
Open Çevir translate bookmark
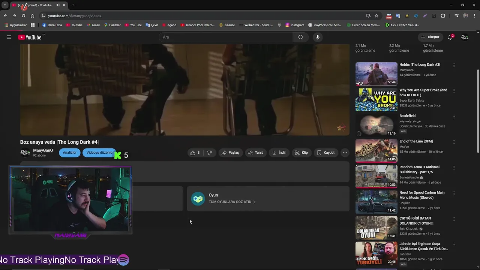coord(152,25)
